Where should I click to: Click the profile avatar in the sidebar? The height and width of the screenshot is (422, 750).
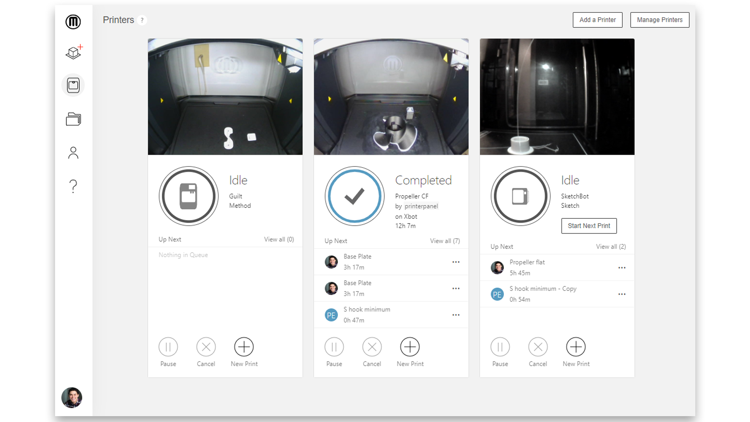[x=72, y=398]
